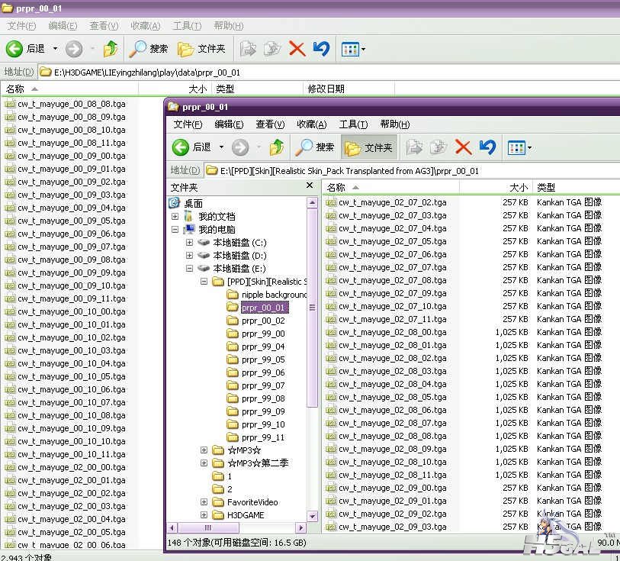The image size is (620, 561).
Task: Click the Move To icon in front toolbar
Action: pos(414,147)
